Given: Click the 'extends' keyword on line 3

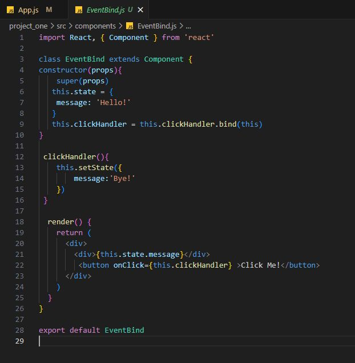Looking at the screenshot, I should coord(124,59).
